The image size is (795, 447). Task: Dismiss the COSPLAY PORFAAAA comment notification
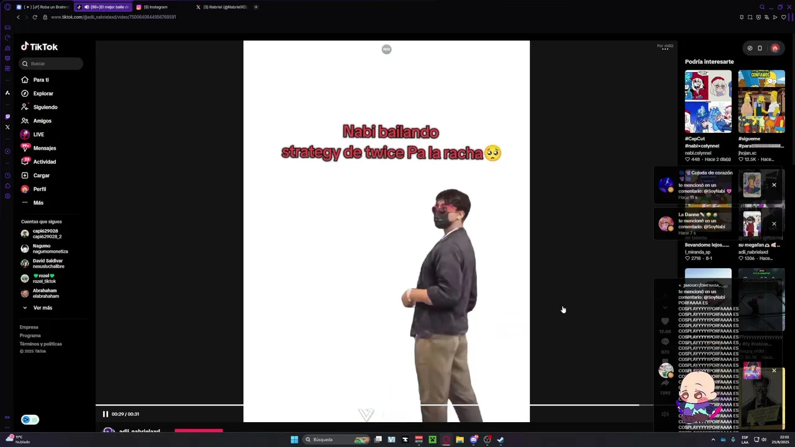pyautogui.click(x=774, y=371)
